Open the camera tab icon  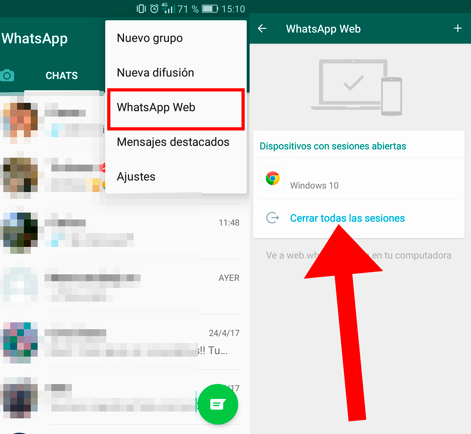pyautogui.click(x=7, y=75)
